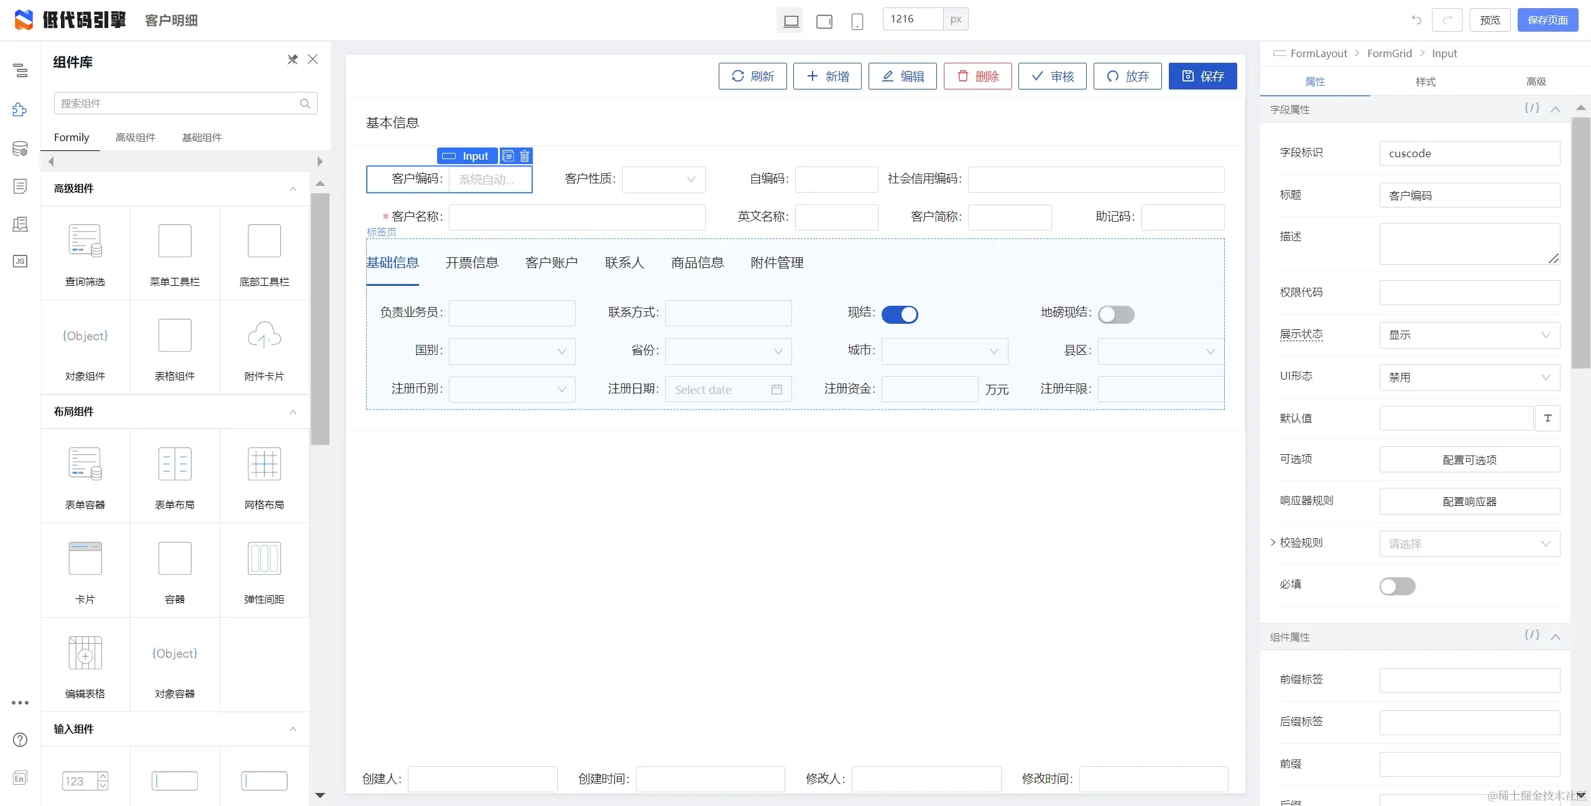Open the 样式 properties tab
The width and height of the screenshot is (1591, 806).
pyautogui.click(x=1425, y=82)
